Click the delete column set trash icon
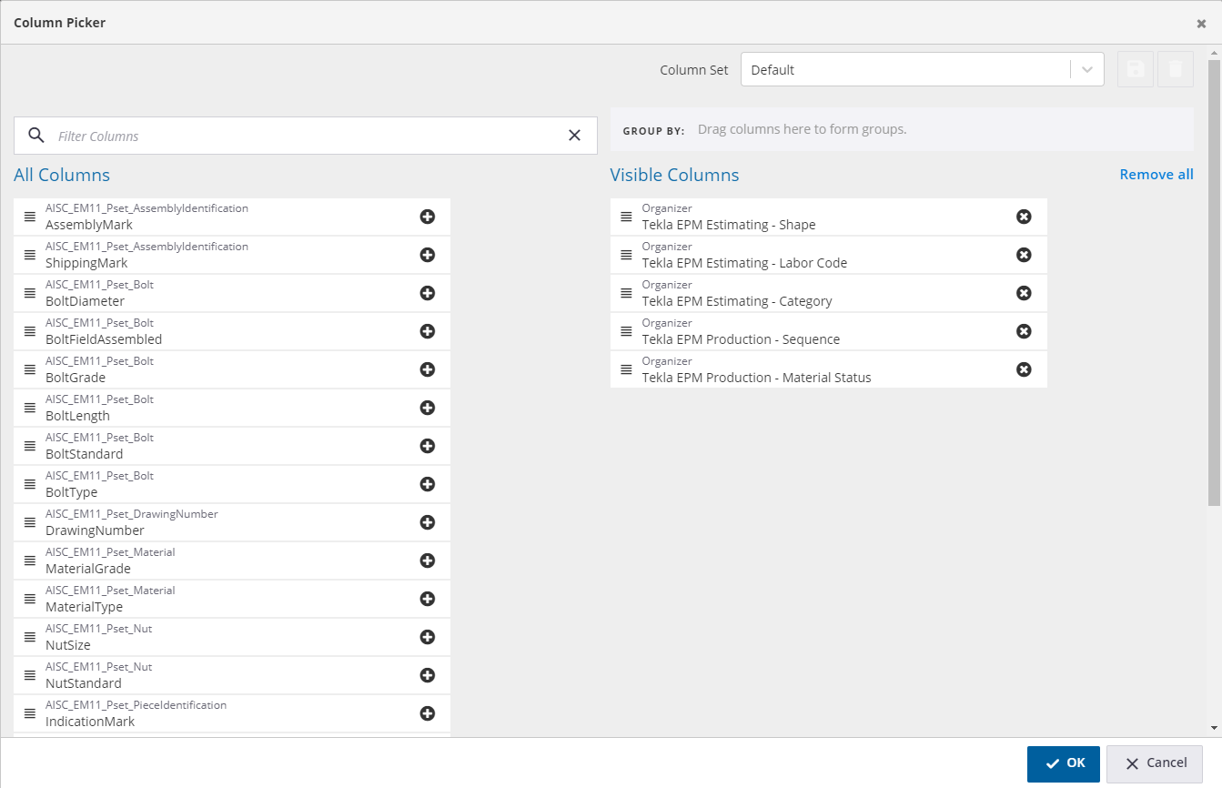The image size is (1222, 788). (1175, 69)
